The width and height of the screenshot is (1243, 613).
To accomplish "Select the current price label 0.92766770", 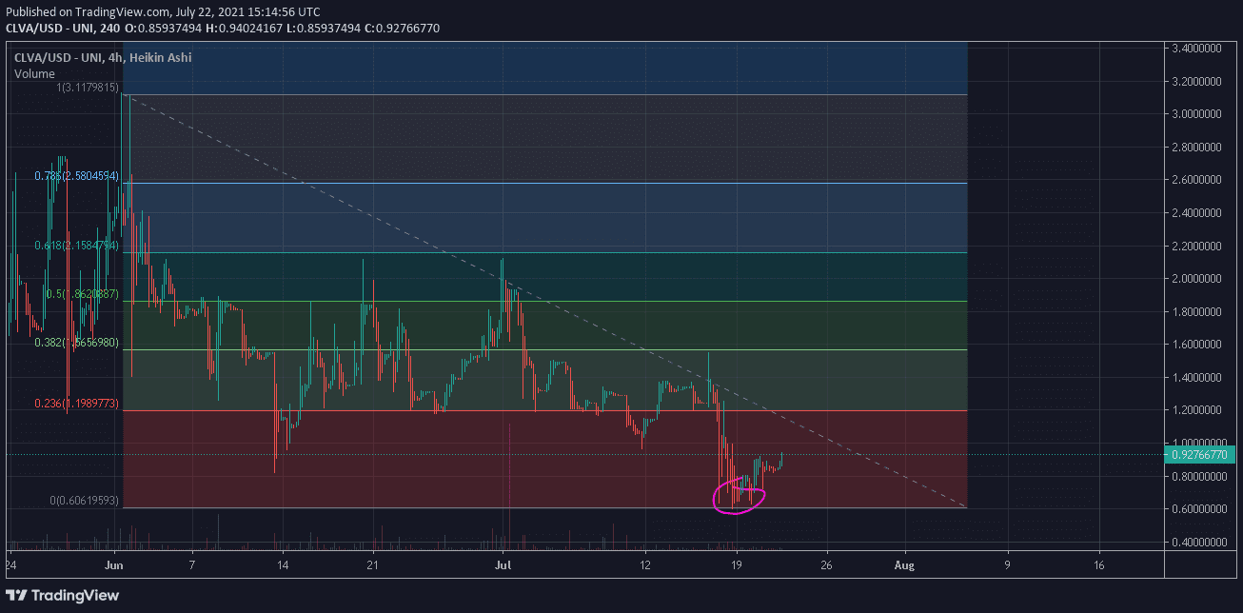I will point(1202,455).
